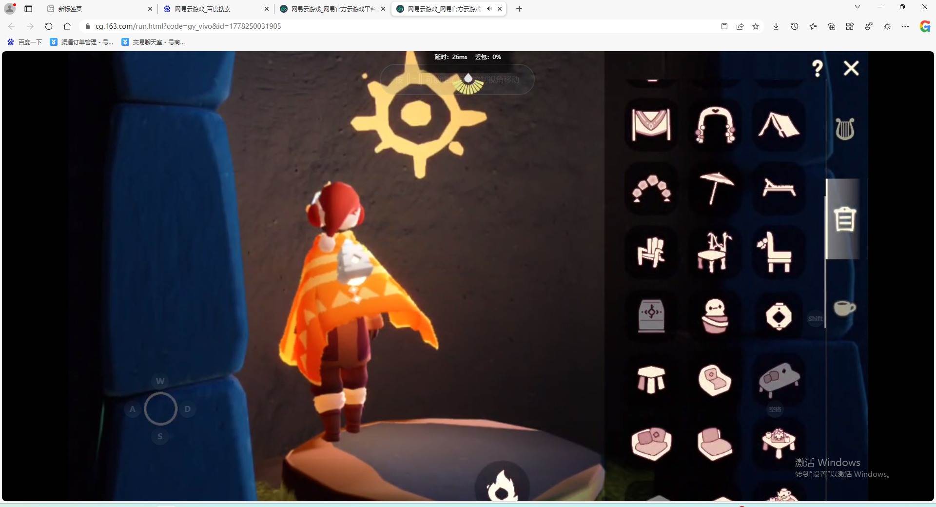This screenshot has width=936, height=507.
Task: Click the D movement key overlay
Action: [x=188, y=409]
